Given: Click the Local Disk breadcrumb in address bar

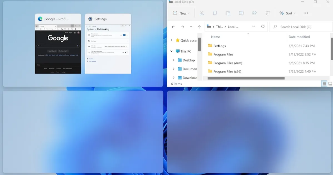Looking at the screenshot, I should tap(233, 27).
